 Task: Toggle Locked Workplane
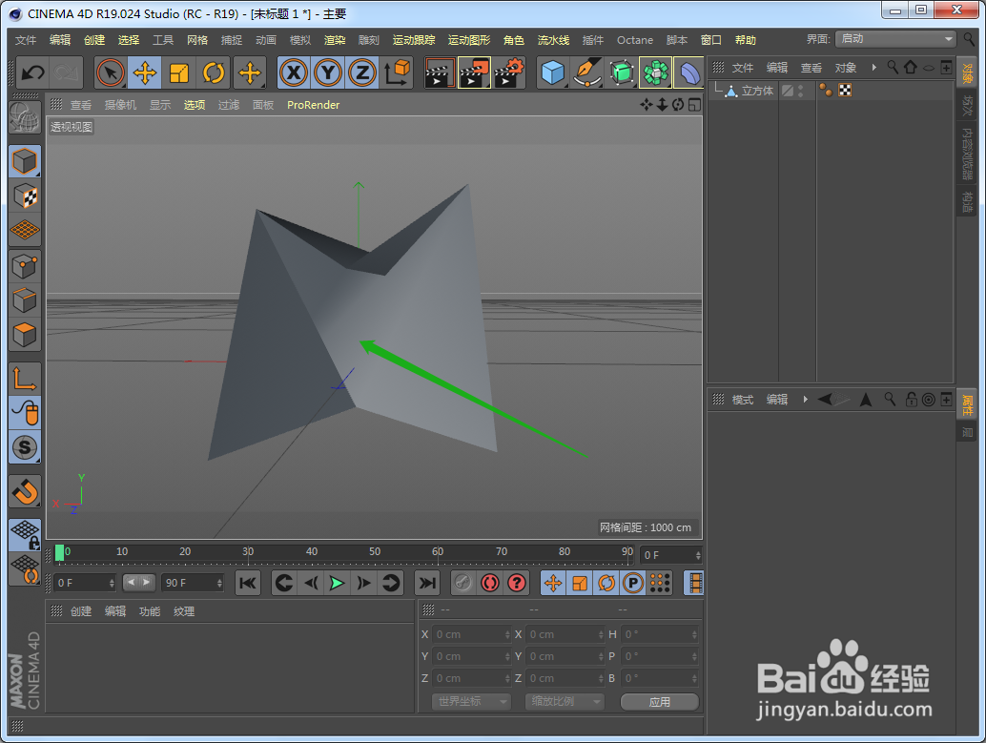[x=25, y=535]
